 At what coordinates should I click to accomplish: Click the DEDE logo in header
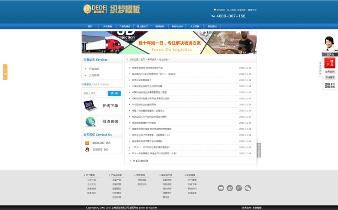pos(95,9)
